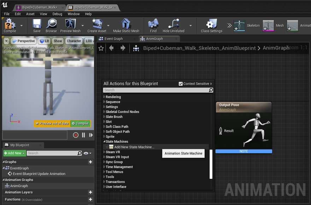This screenshot has width=311, height=205.
Task: Click Compile in the preview warning
Action: 80,123
